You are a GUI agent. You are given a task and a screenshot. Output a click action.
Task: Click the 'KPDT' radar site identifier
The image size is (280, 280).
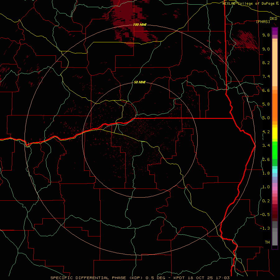(179, 278)
